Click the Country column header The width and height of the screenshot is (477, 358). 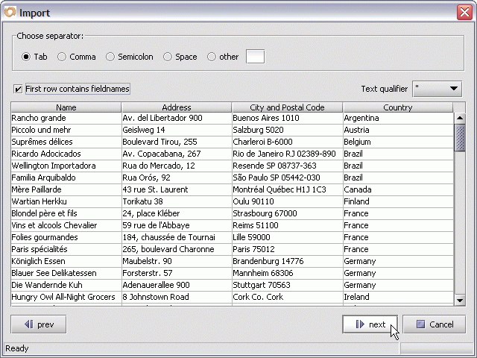397,107
